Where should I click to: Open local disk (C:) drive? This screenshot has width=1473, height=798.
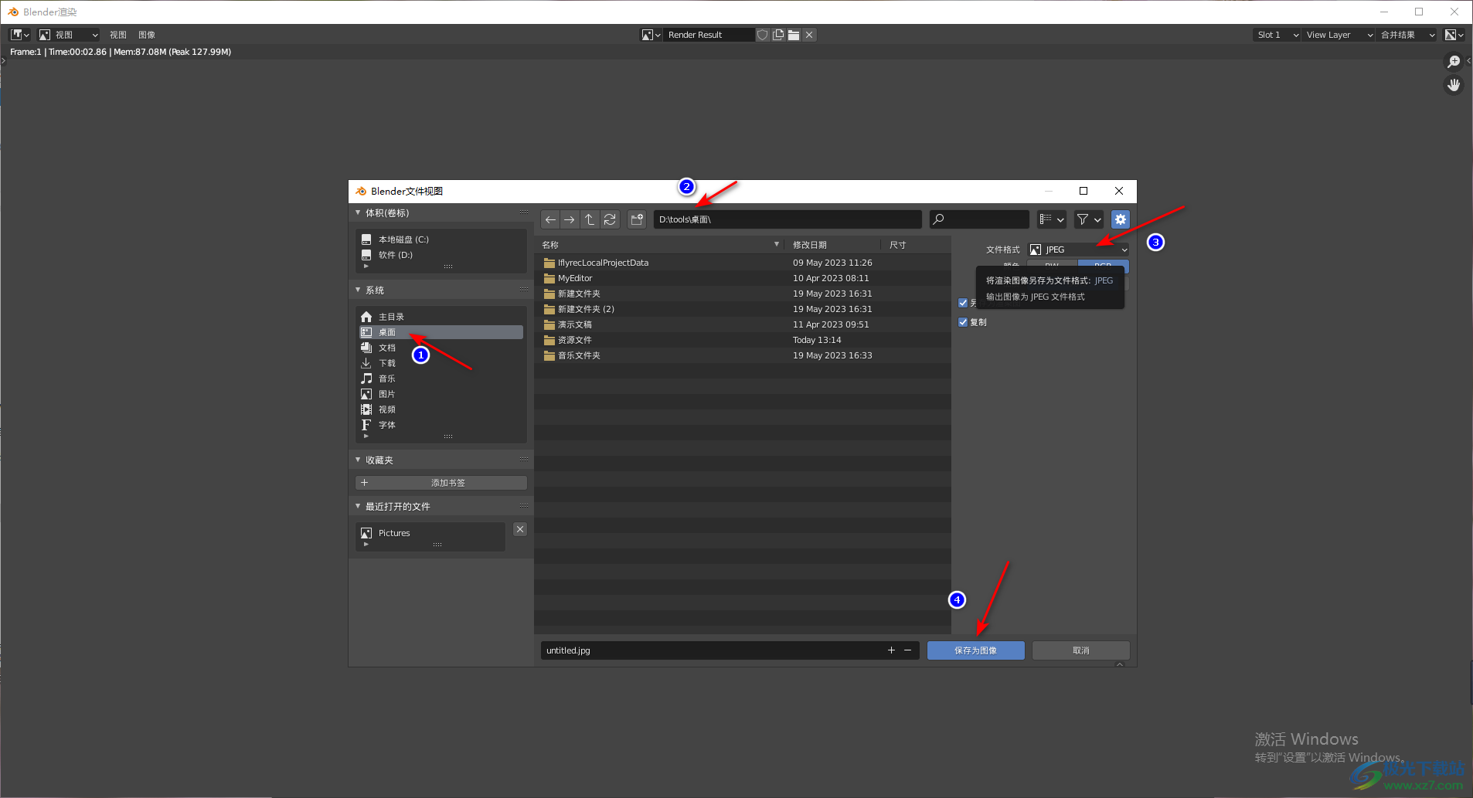pyautogui.click(x=441, y=239)
